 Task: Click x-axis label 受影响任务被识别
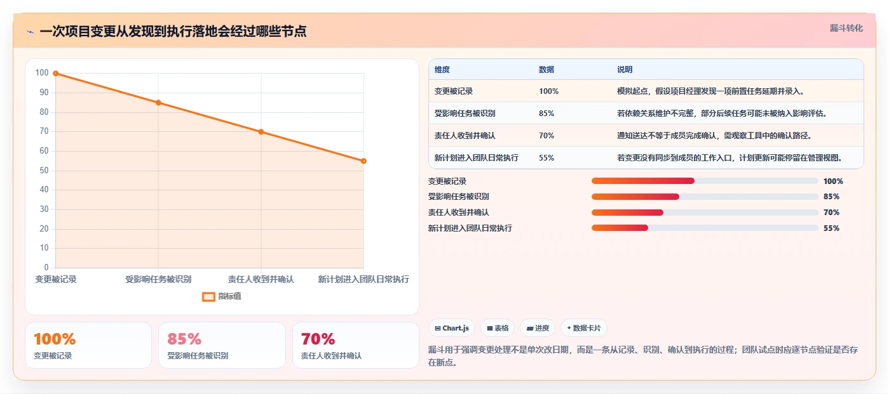pos(158,279)
